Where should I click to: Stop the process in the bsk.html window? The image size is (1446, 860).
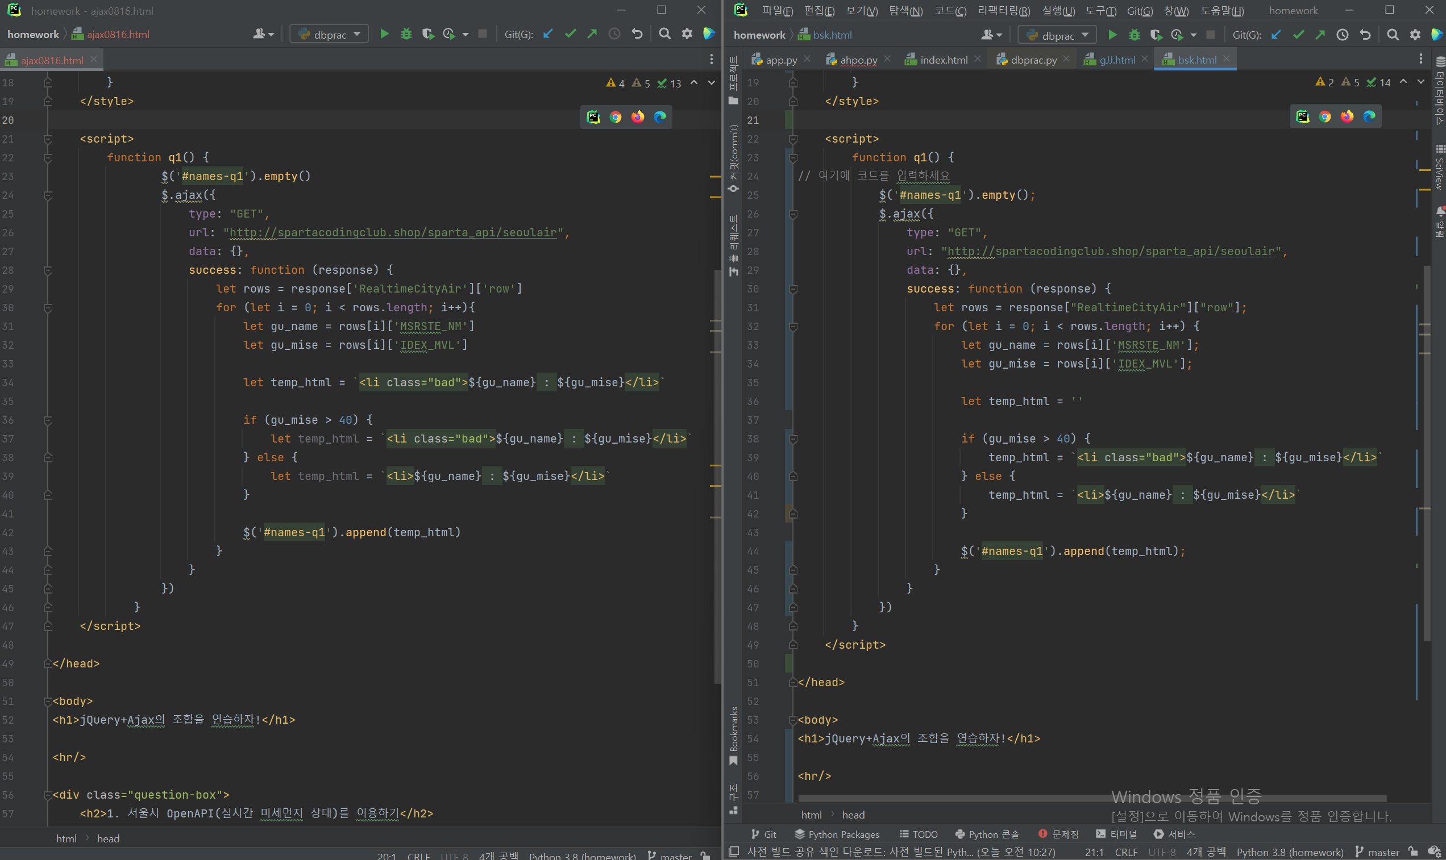[x=1211, y=35]
